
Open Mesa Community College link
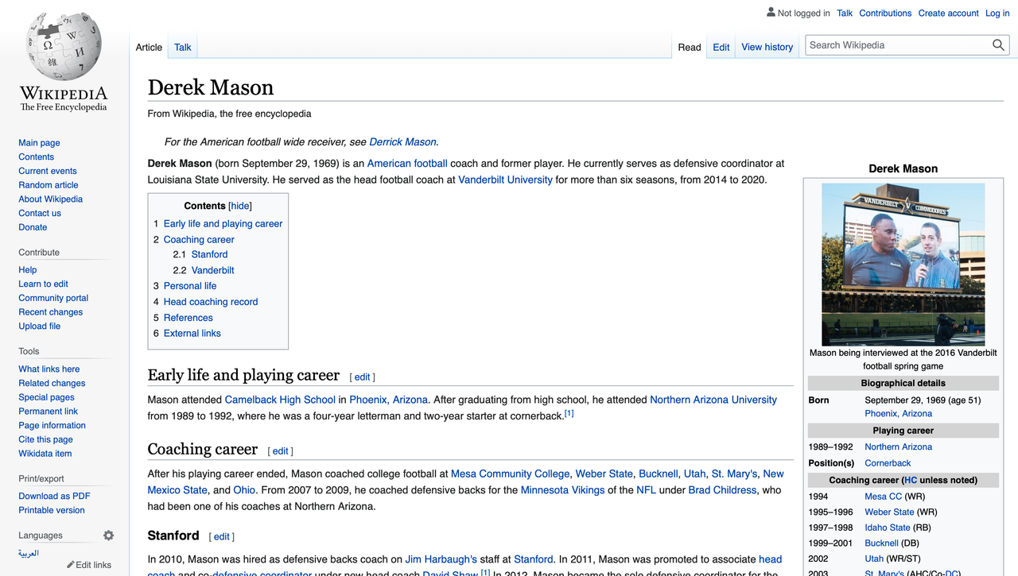511,474
